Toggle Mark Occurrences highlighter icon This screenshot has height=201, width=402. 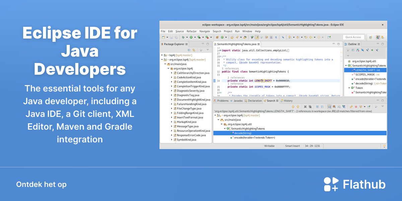pyautogui.click(x=257, y=37)
